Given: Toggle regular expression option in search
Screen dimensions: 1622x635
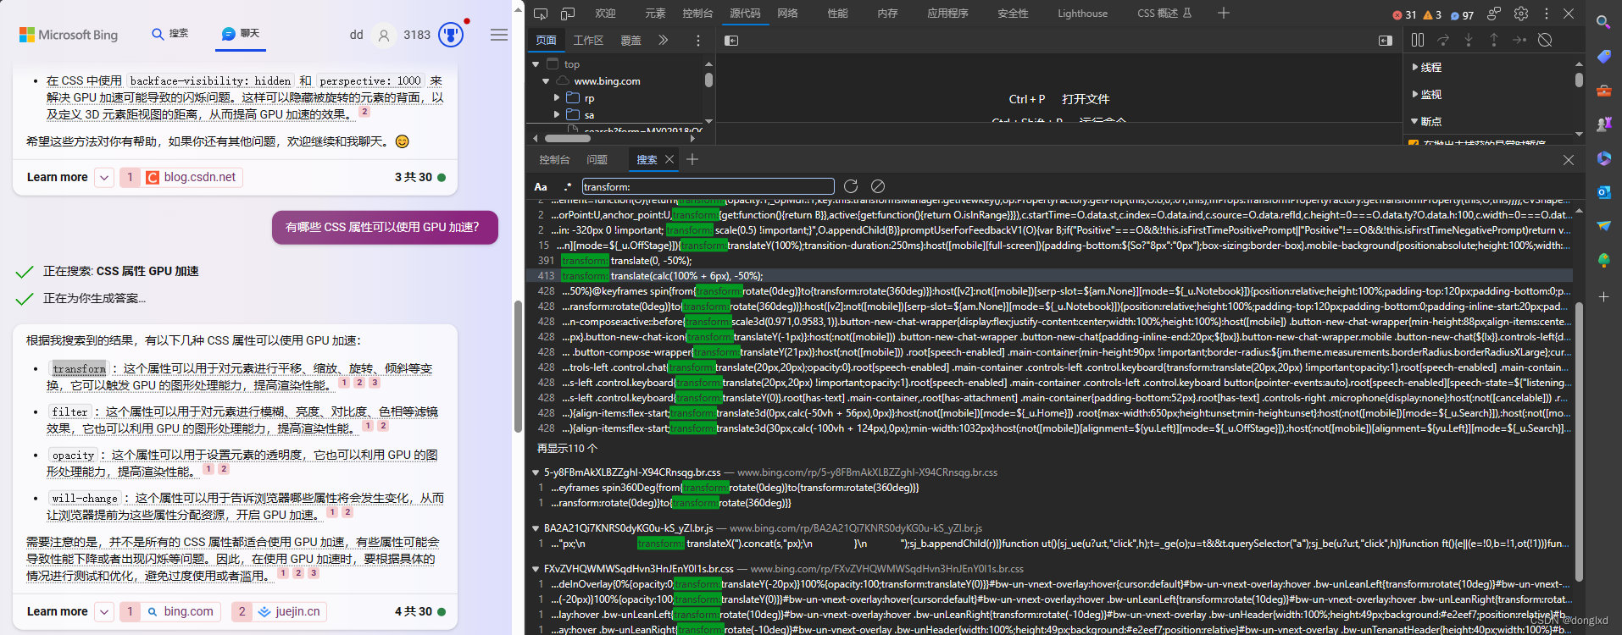Looking at the screenshot, I should coord(567,186).
